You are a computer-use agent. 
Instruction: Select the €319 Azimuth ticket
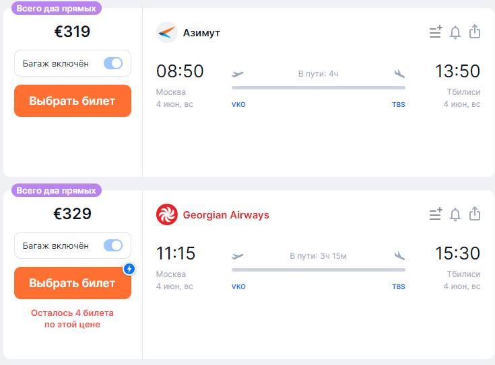click(x=73, y=101)
